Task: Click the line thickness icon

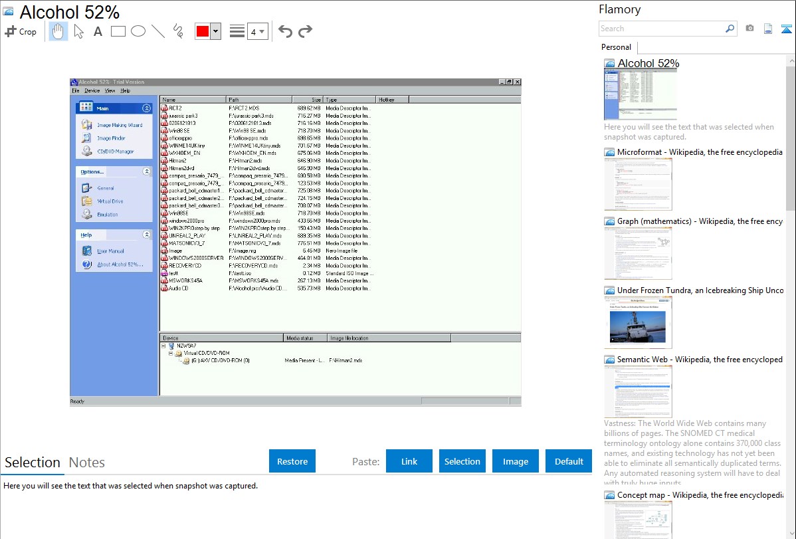Action: [x=237, y=31]
